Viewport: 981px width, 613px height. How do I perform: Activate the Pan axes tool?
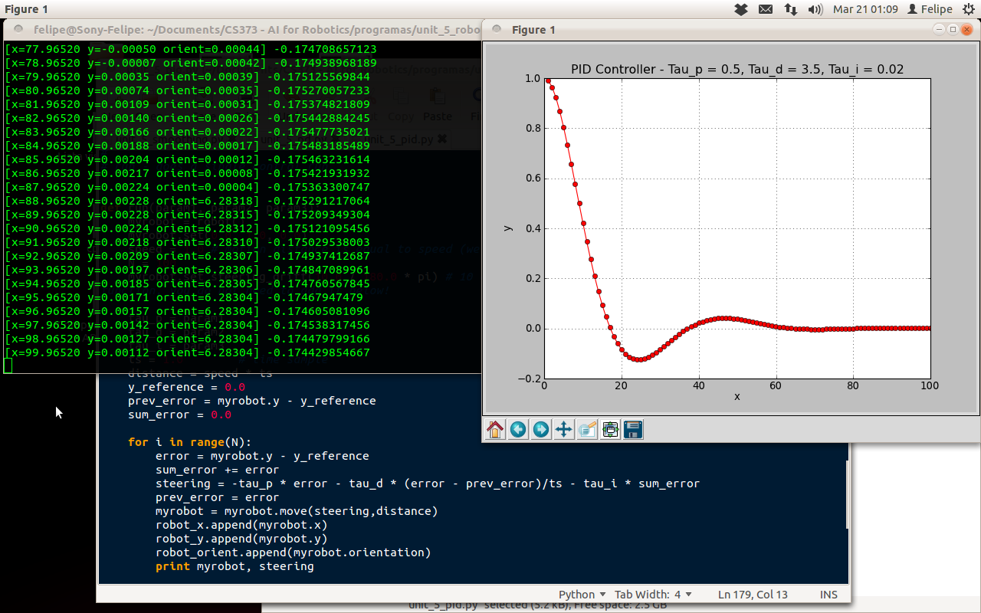(x=564, y=430)
